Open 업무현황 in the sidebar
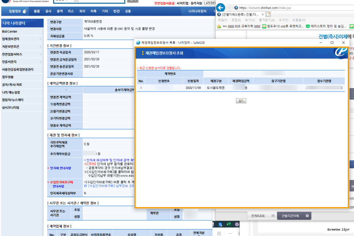The height and width of the screenshot is (236, 354). pyautogui.click(x=8, y=77)
